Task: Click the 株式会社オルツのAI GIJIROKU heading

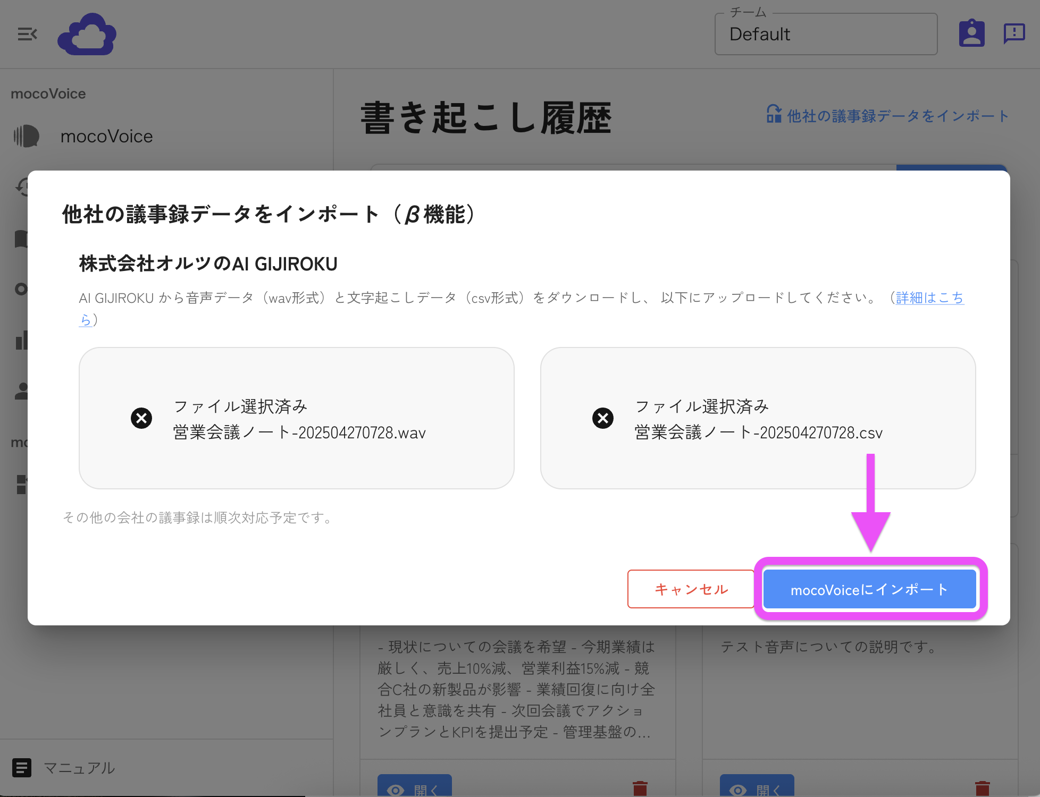Action: coord(208,264)
